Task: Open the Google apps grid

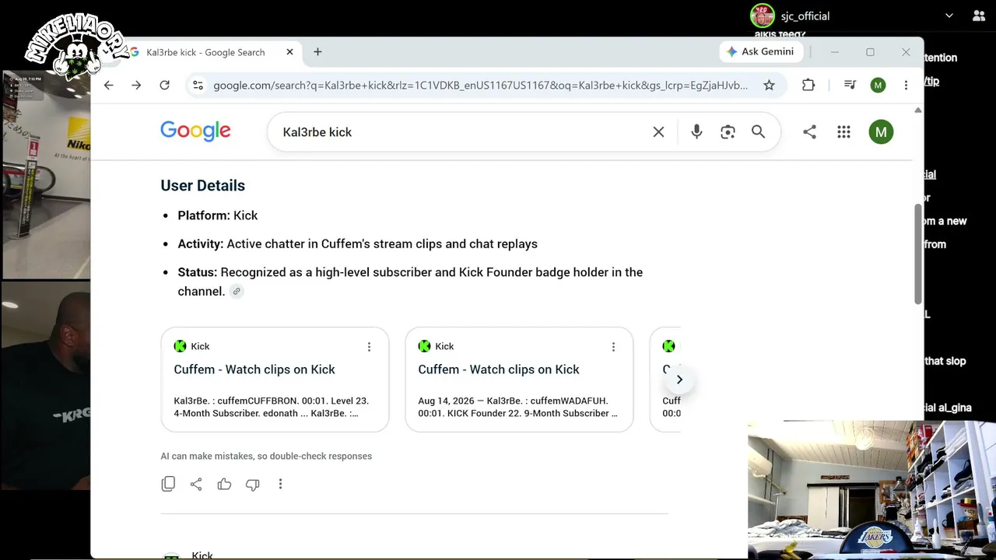Action: (x=843, y=132)
